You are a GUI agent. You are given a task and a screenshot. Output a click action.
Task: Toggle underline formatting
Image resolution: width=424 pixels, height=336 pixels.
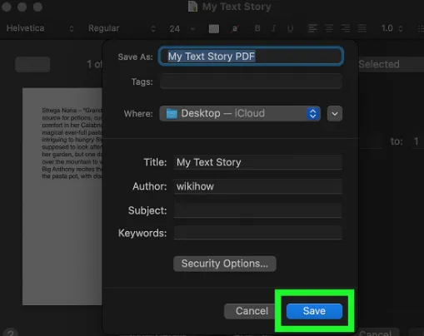[x=290, y=28]
